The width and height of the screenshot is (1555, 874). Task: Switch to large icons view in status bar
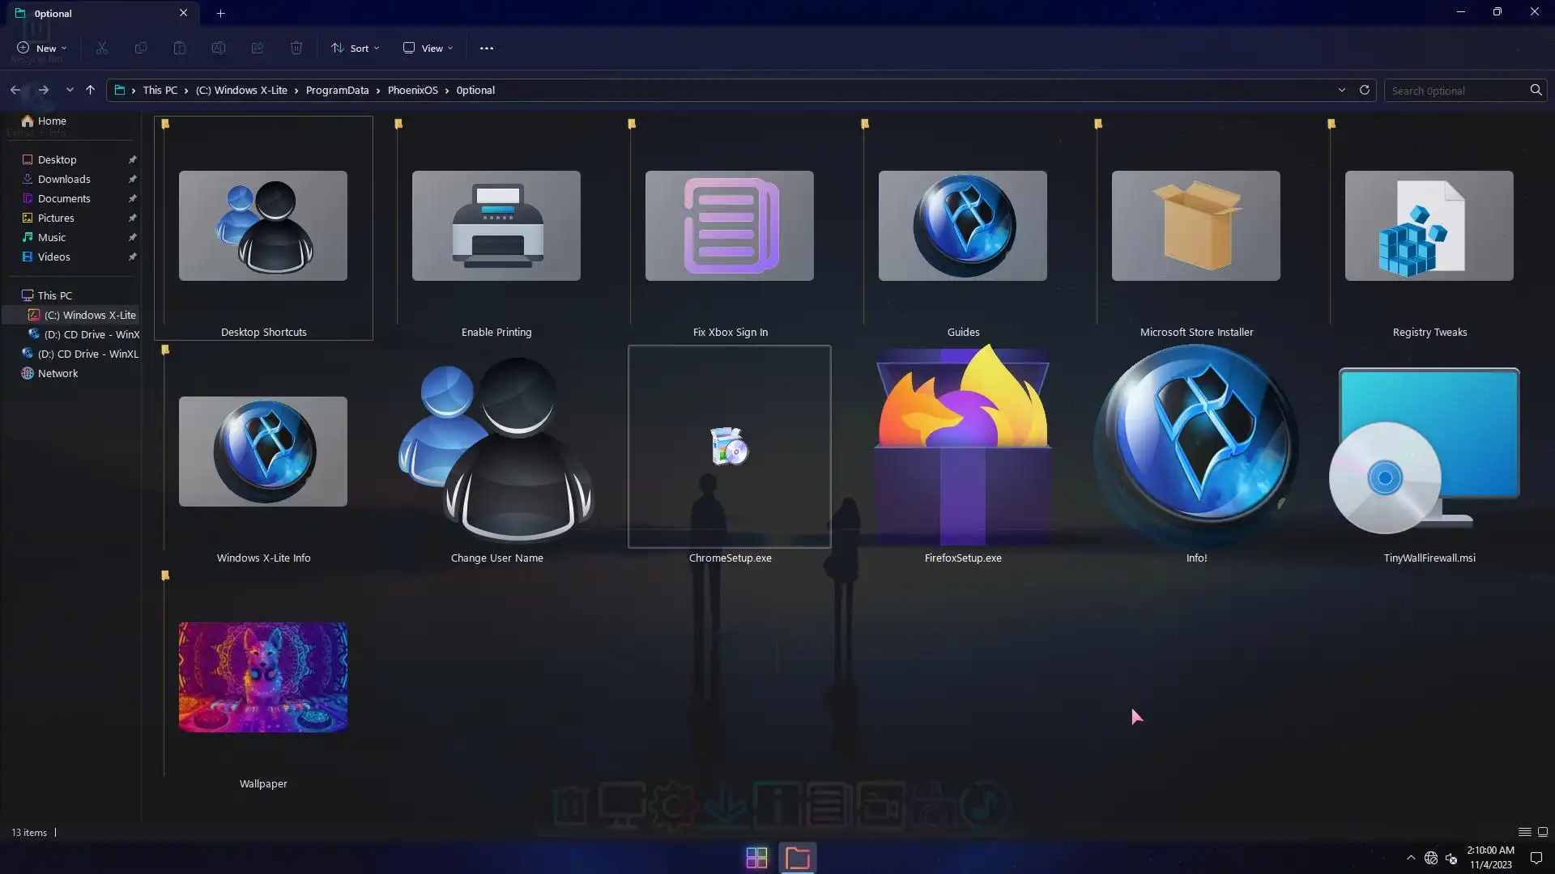1543,832
